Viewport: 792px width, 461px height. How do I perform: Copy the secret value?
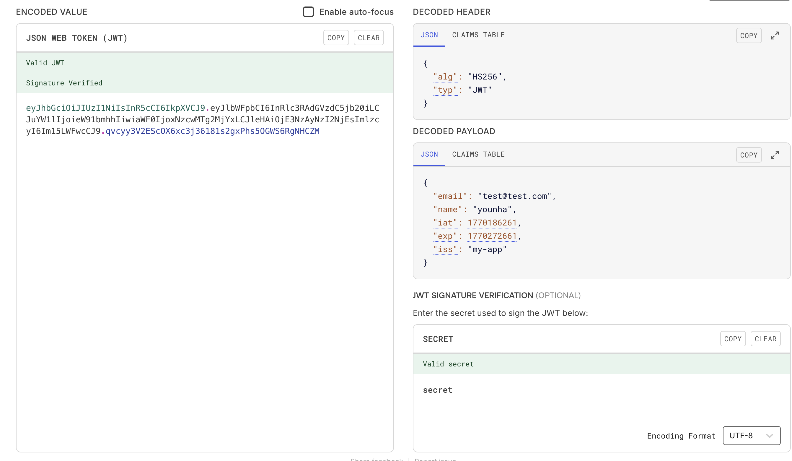click(733, 339)
